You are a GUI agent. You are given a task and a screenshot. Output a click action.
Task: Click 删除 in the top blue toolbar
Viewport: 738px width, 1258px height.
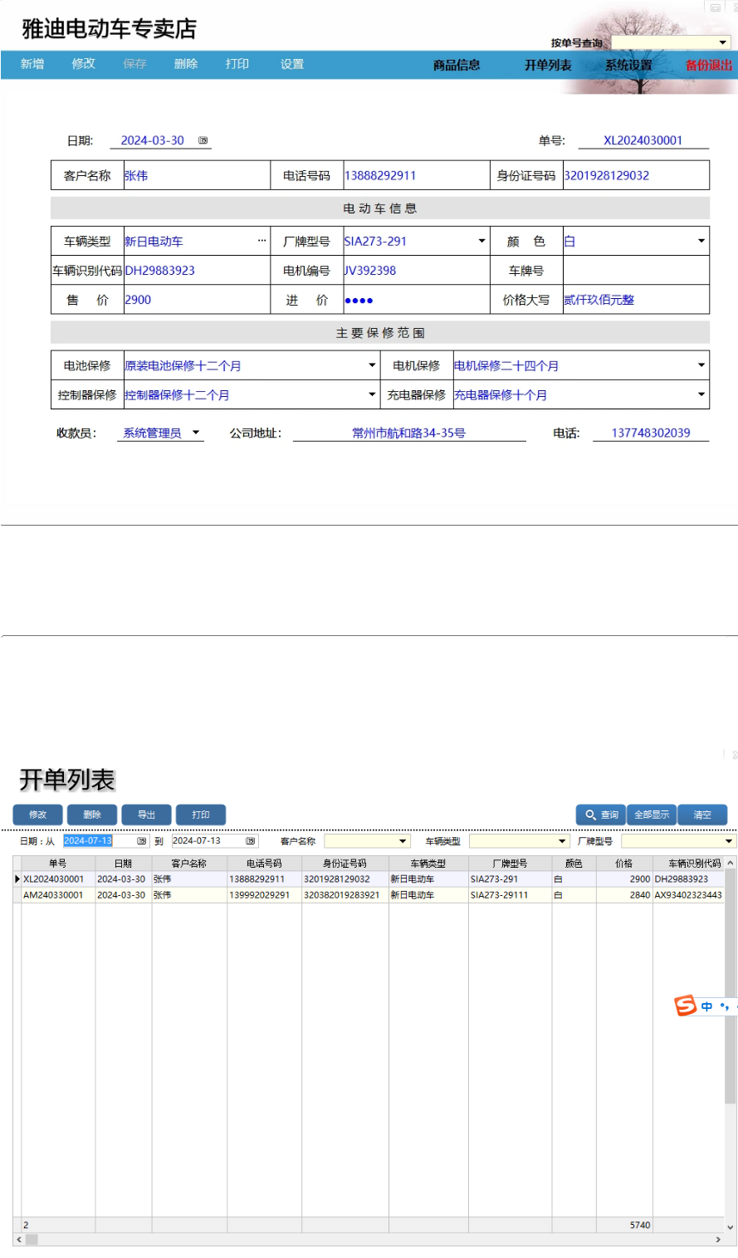click(186, 64)
